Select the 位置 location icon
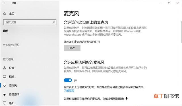 click(5, 68)
